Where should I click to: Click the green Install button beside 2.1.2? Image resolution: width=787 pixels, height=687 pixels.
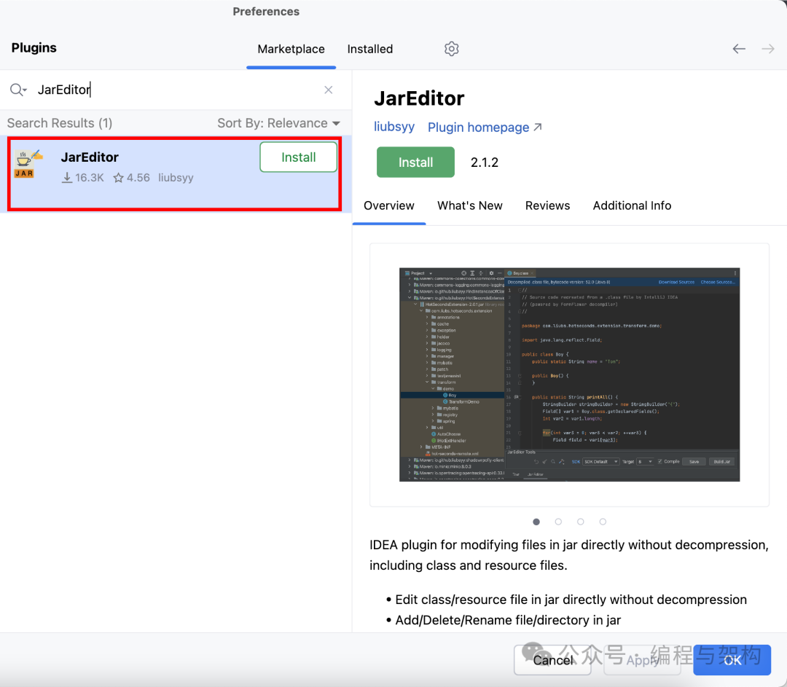click(x=415, y=162)
